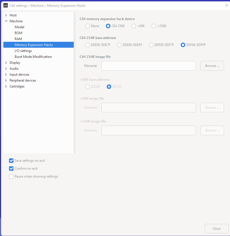The image size is (230, 236).
Task: Close the C64 settings window via X
Action: coord(226,6)
